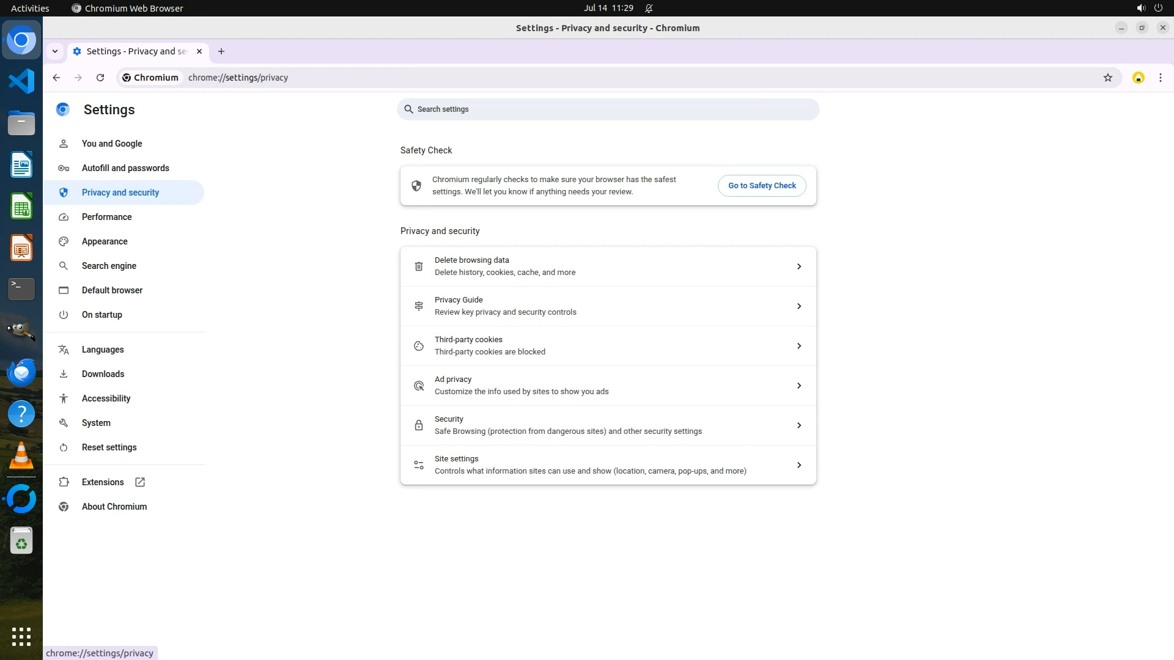The image size is (1174, 660).
Task: Close the Settings tab
Action: point(199,51)
